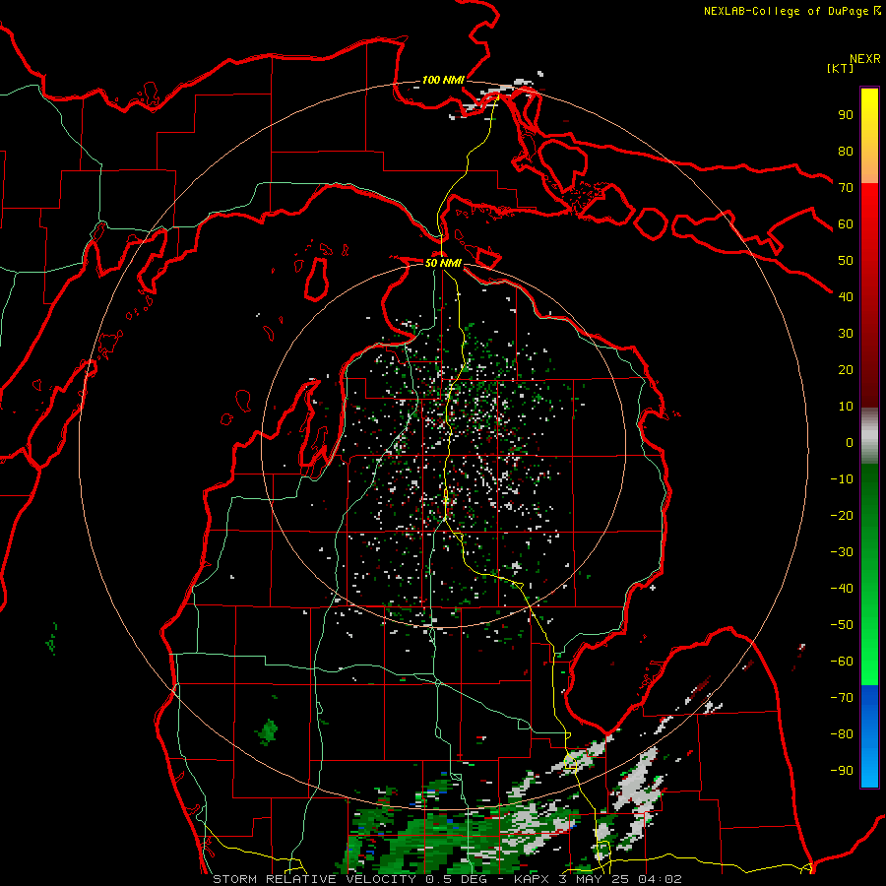Viewport: 886px width, 886px height.
Task: Click the positive 30 knot scale label
Action: coord(846,334)
